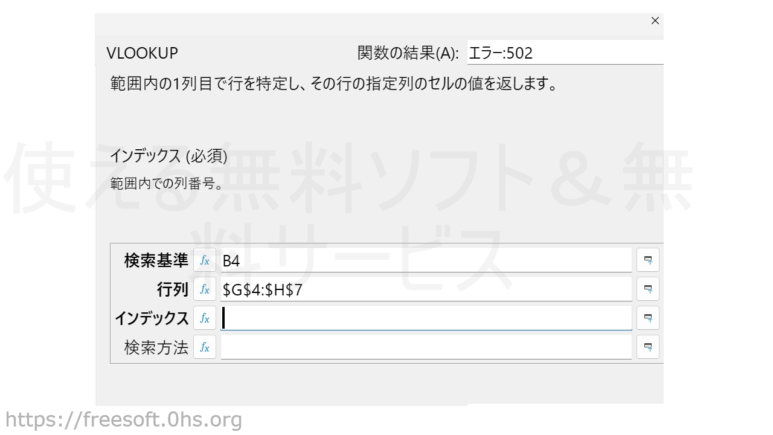773x435 pixels.
Task: Click the fx button beside インデックス
Action: point(205,318)
